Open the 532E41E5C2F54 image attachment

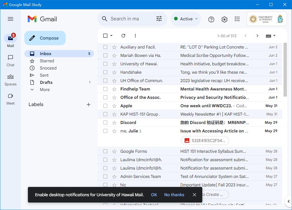(205, 140)
